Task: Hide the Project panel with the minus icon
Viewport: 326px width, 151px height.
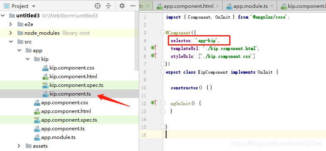Action: click(133, 6)
